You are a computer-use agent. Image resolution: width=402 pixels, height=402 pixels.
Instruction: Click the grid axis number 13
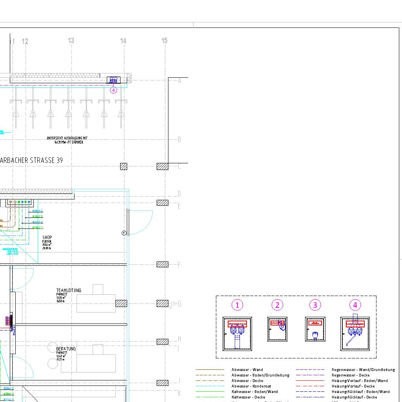click(71, 40)
